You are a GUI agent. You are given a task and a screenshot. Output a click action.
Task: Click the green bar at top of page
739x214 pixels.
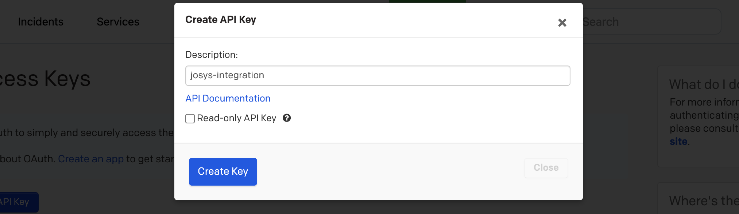pyautogui.click(x=427, y=1)
